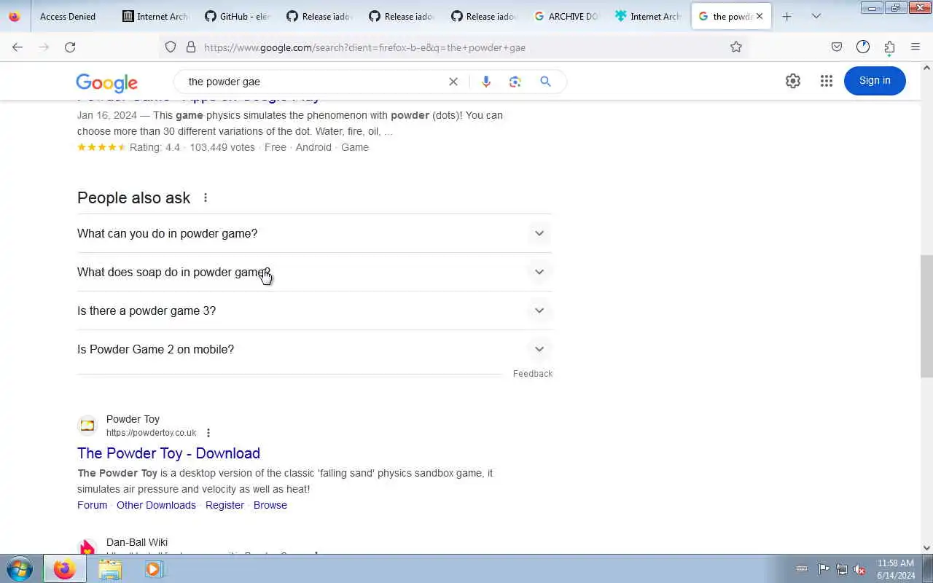Open the Register sitelink

(x=225, y=505)
